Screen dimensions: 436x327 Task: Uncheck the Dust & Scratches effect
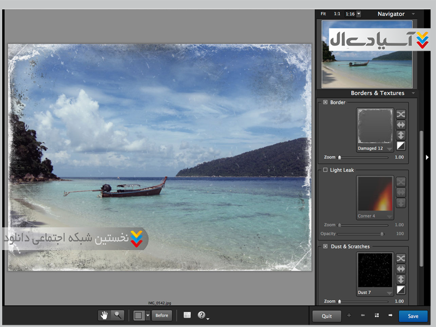[x=325, y=246]
